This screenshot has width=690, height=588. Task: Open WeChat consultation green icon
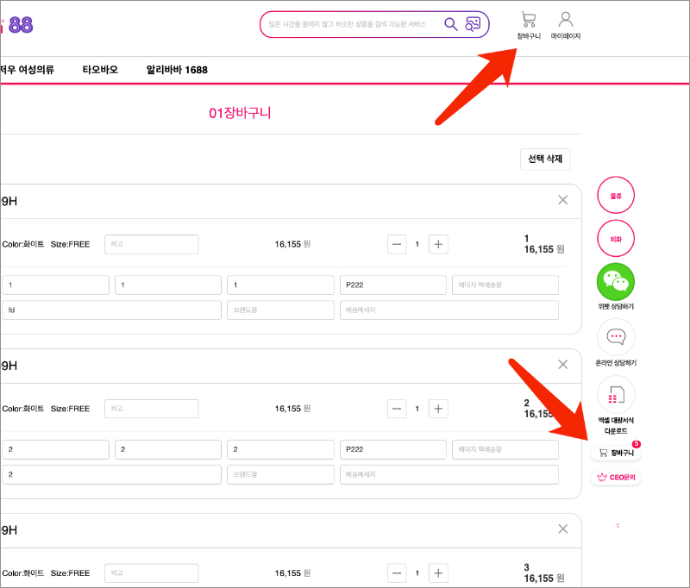click(x=616, y=281)
